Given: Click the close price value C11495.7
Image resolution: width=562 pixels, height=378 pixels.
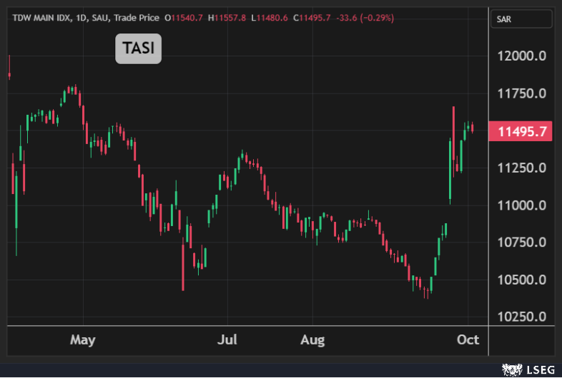Looking at the screenshot, I should click(309, 17).
